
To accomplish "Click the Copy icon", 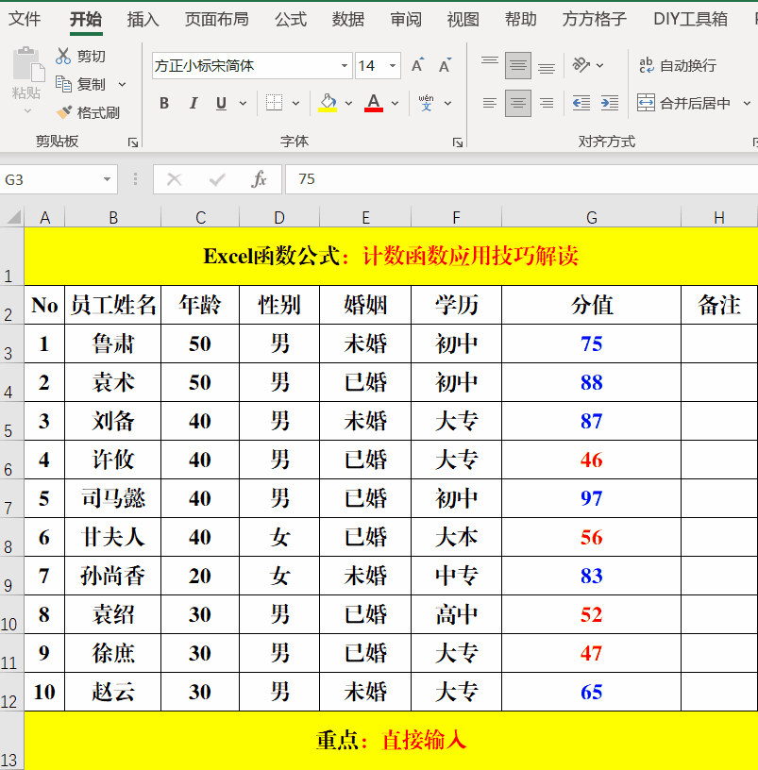I will 63,84.
